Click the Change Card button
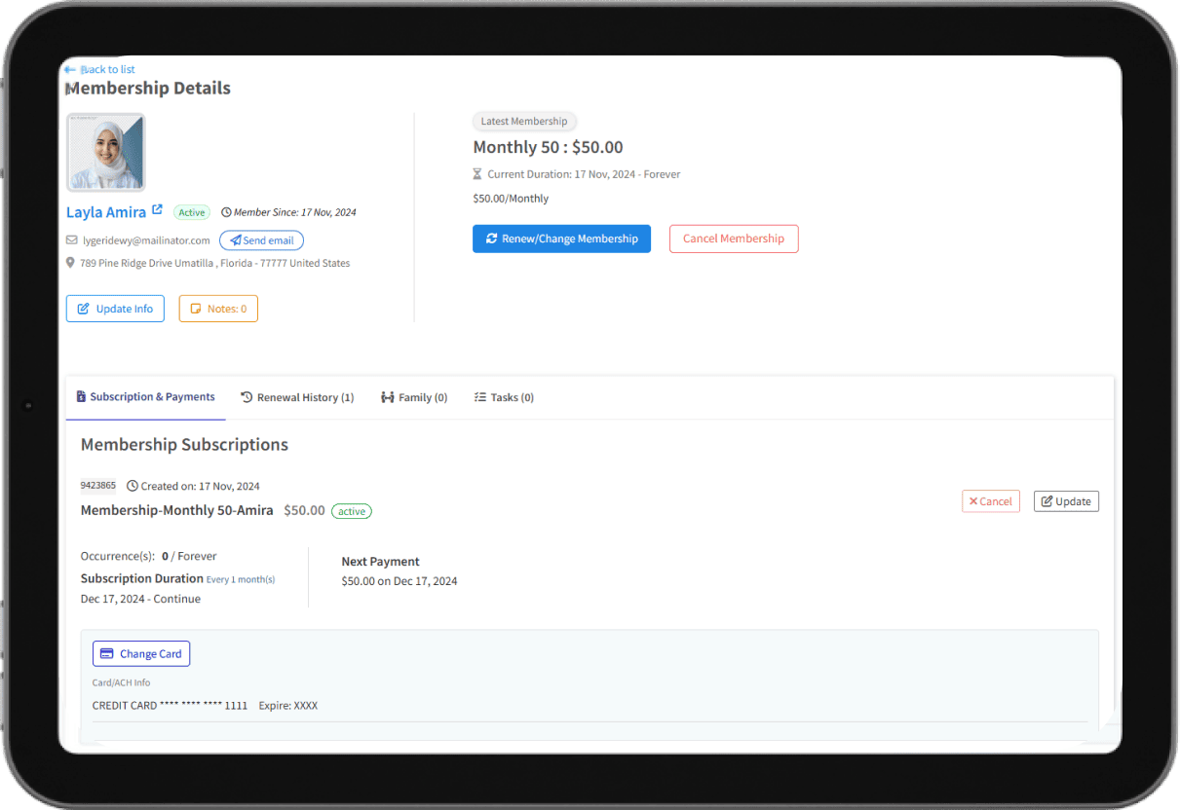1180x810 pixels. (141, 654)
